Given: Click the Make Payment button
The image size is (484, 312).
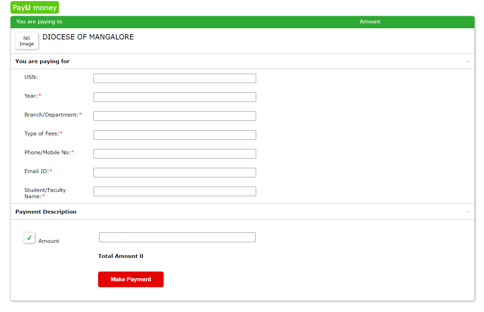Looking at the screenshot, I should tap(131, 279).
